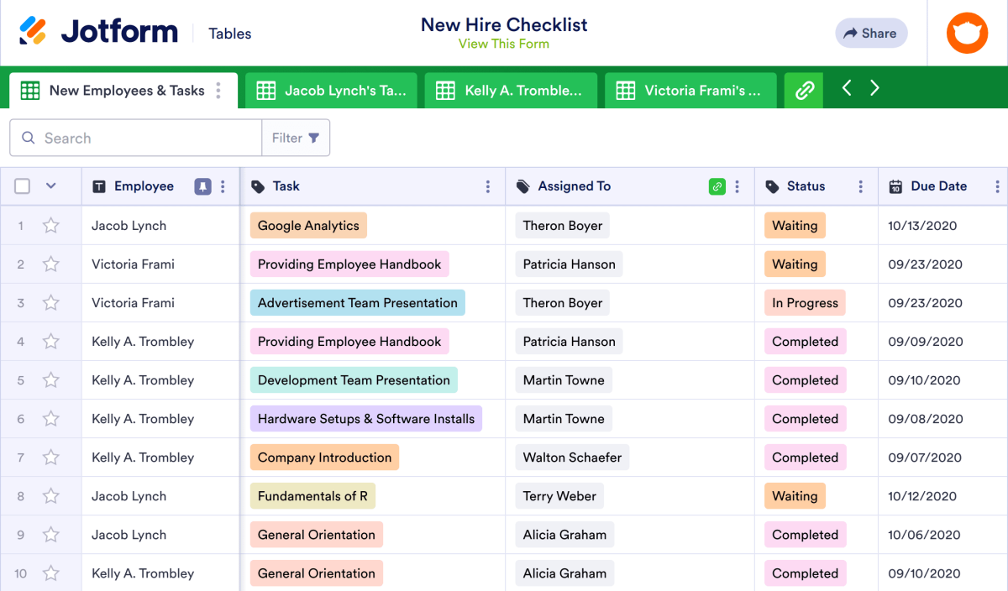Click the pin icon in Employee column

(x=202, y=186)
